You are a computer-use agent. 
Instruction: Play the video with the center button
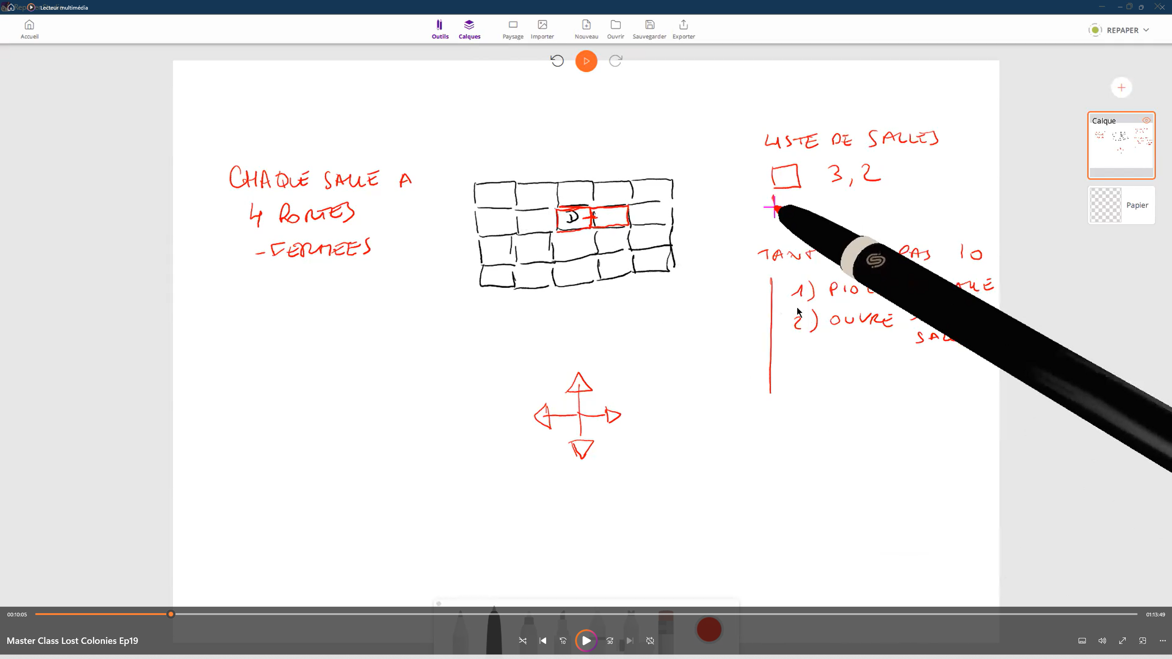click(586, 641)
